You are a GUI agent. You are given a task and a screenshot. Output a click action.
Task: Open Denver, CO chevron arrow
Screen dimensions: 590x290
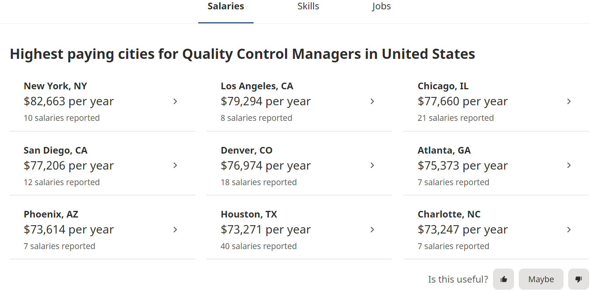372,165
